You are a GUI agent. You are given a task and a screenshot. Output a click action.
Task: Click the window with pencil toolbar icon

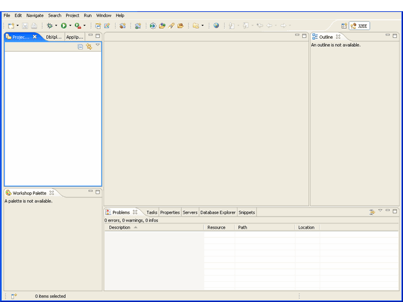click(107, 26)
